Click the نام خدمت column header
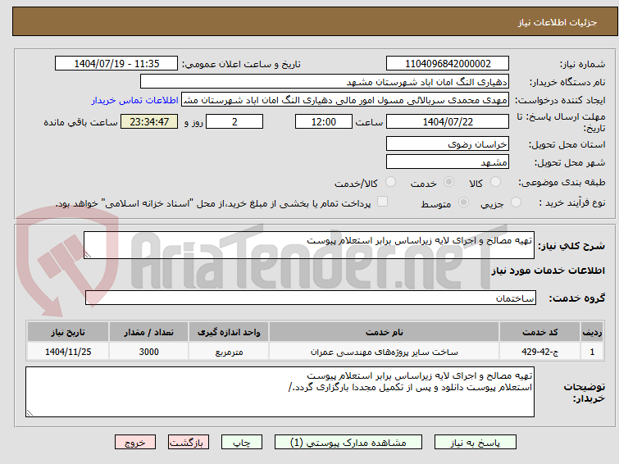 click(385, 332)
